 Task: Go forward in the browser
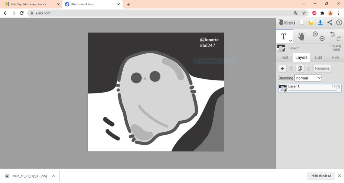point(13,13)
